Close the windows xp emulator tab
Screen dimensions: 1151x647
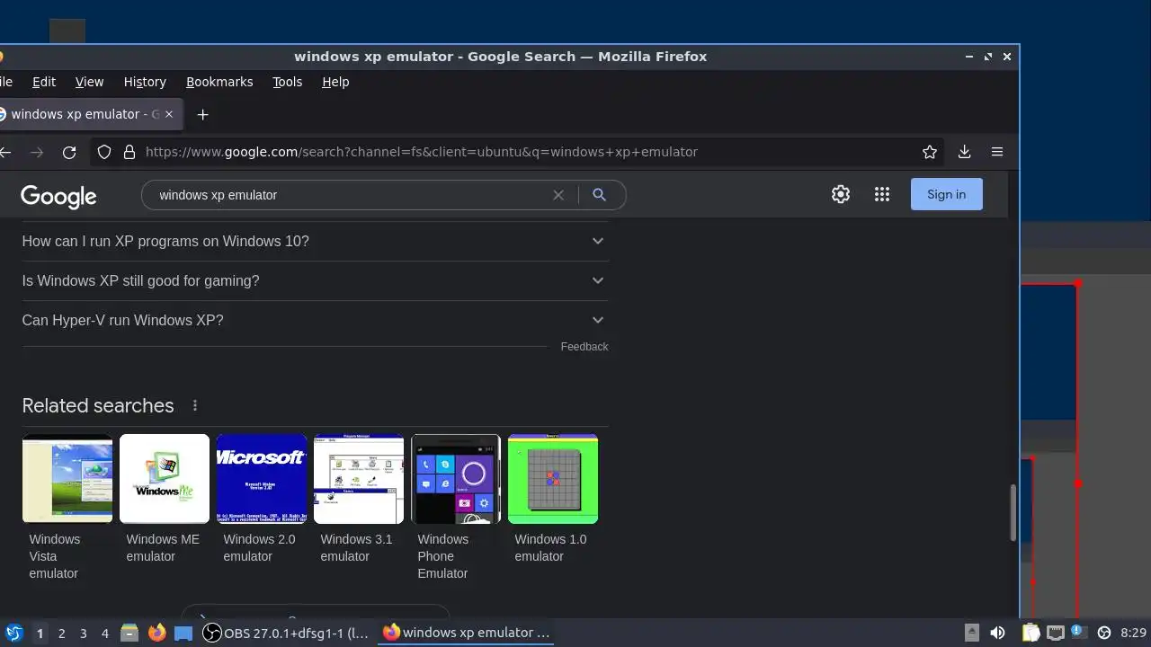click(x=168, y=114)
